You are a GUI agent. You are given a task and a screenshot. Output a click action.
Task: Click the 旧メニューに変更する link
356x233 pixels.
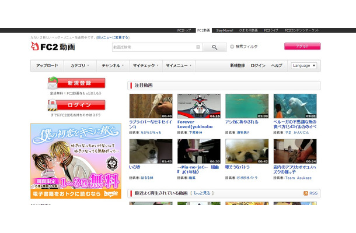[x=113, y=37]
